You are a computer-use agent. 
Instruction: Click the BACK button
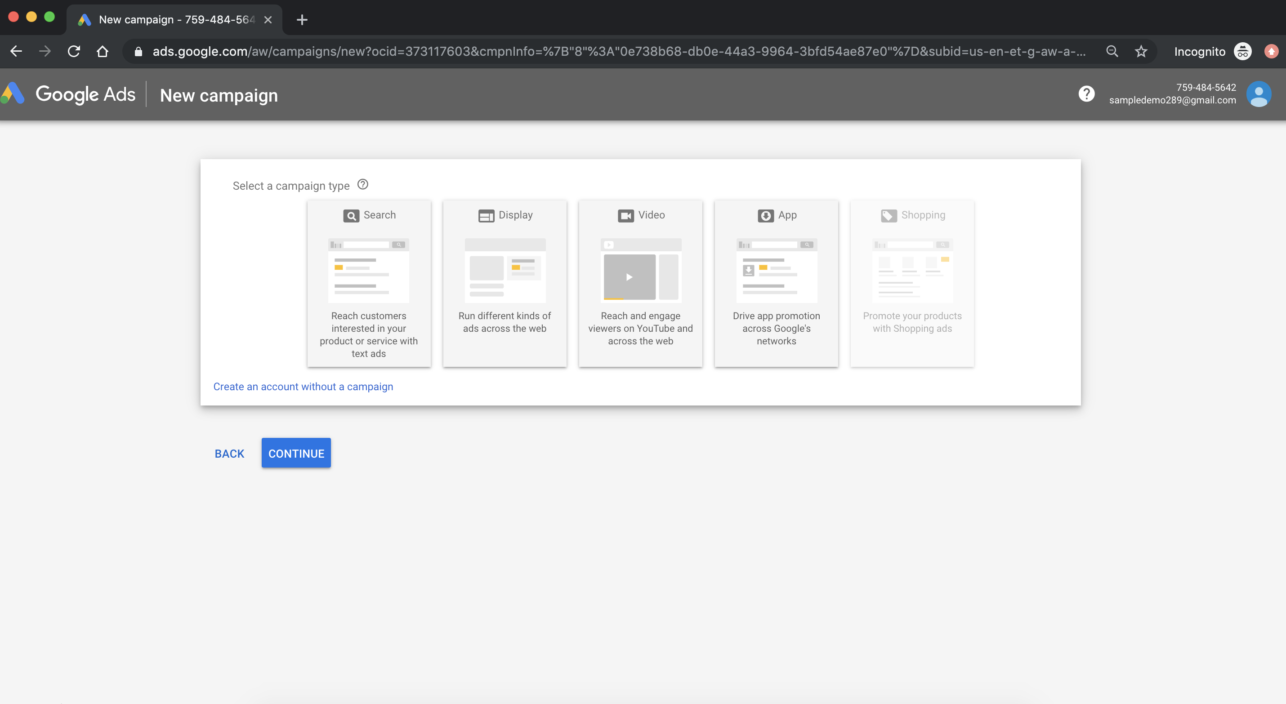[230, 453]
